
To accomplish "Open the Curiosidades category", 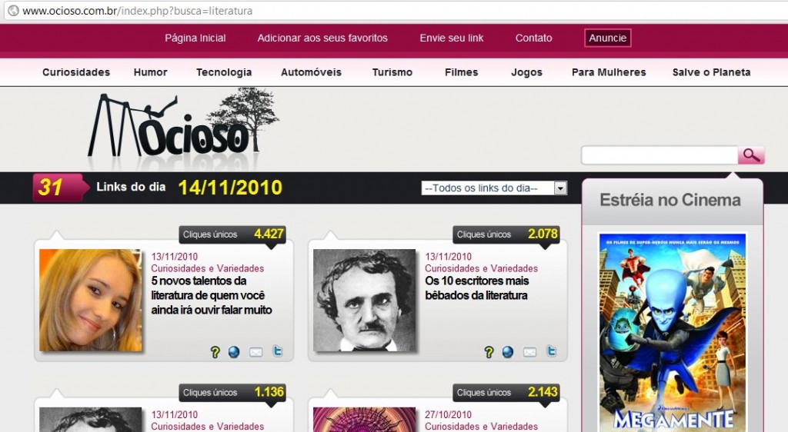I will [x=76, y=72].
